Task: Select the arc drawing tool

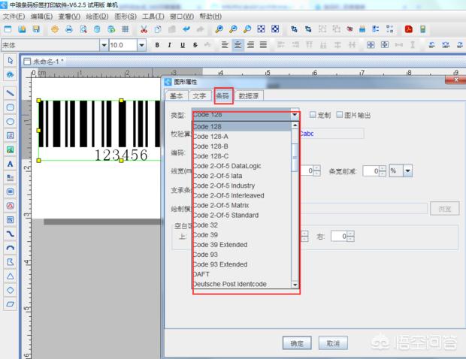Action: (x=11, y=248)
